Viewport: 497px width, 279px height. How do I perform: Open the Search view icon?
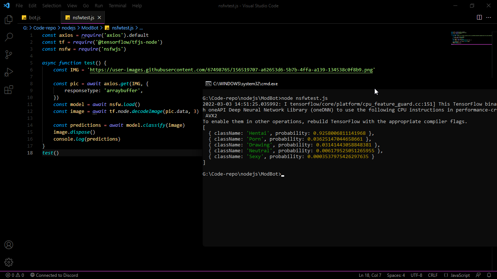coord(9,37)
